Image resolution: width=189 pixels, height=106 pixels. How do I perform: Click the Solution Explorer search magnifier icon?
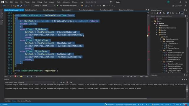point(185,16)
